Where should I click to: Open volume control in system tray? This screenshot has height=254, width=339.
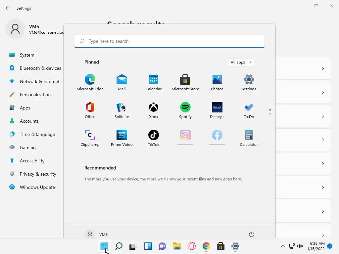click(300, 246)
